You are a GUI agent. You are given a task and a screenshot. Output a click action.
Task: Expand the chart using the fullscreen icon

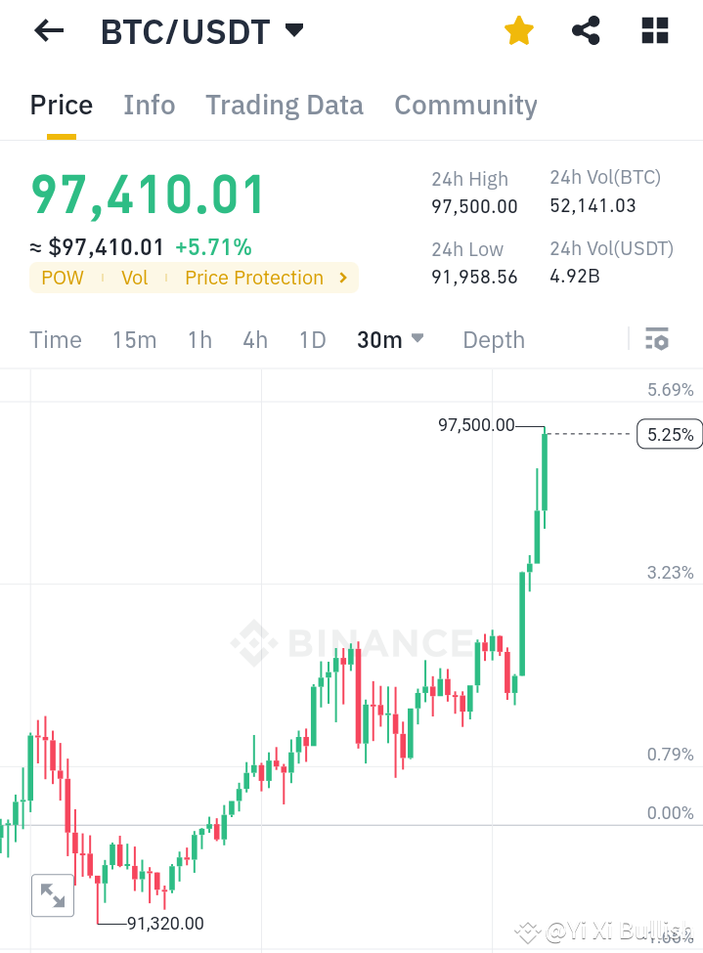[x=52, y=894]
